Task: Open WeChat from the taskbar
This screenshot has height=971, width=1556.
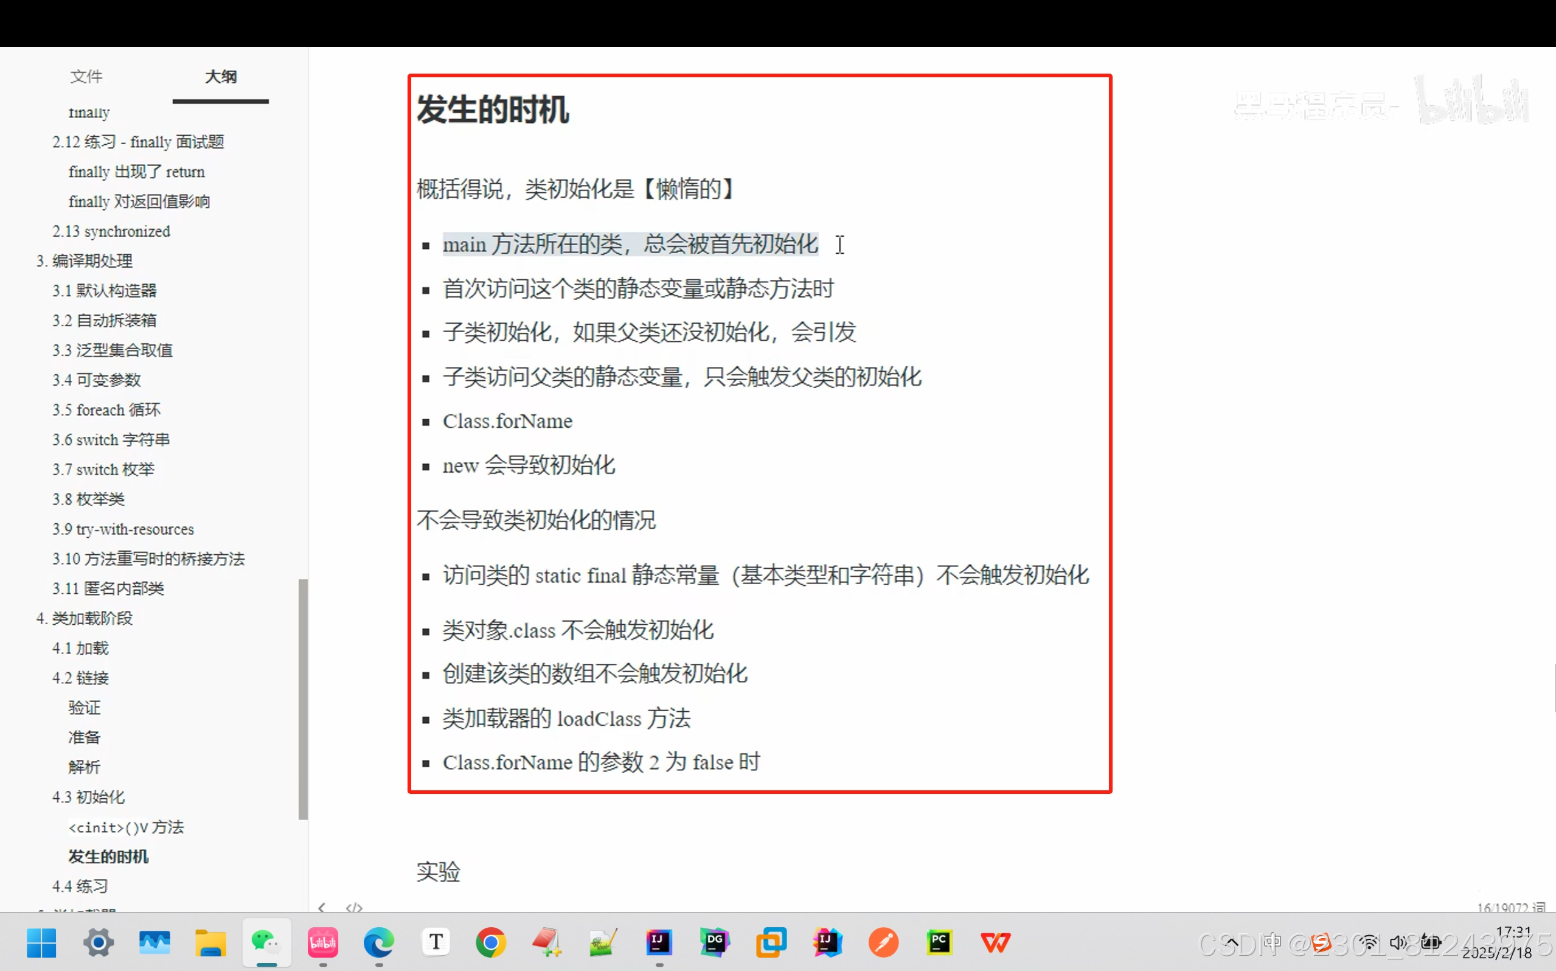Action: (266, 942)
